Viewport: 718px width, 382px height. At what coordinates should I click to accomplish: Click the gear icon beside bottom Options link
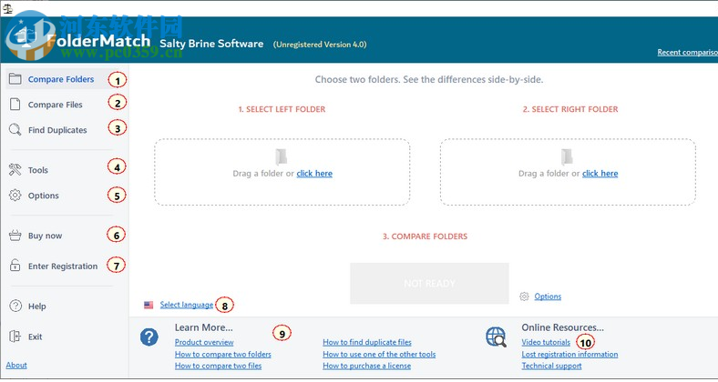(524, 297)
